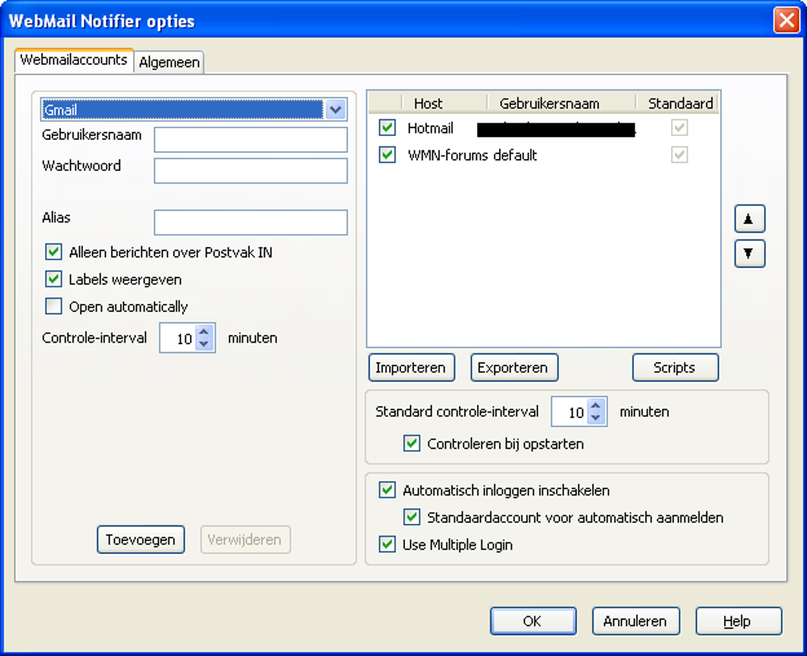Disable Automatisch inloggen inschakelen
807x656 pixels.
pos(387,491)
